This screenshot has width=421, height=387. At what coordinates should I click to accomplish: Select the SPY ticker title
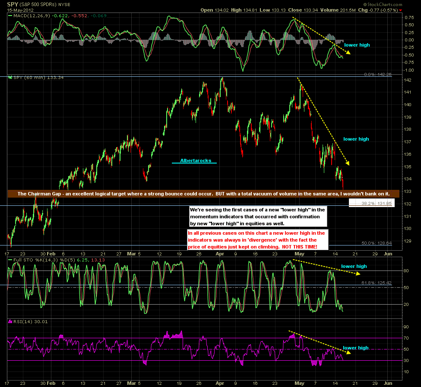click(x=13, y=4)
